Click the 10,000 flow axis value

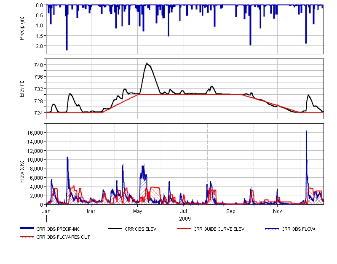click(x=35, y=160)
